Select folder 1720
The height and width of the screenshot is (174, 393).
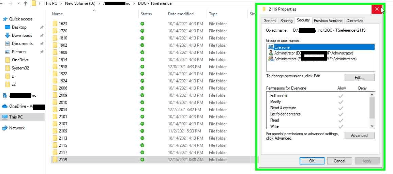(x=63, y=31)
